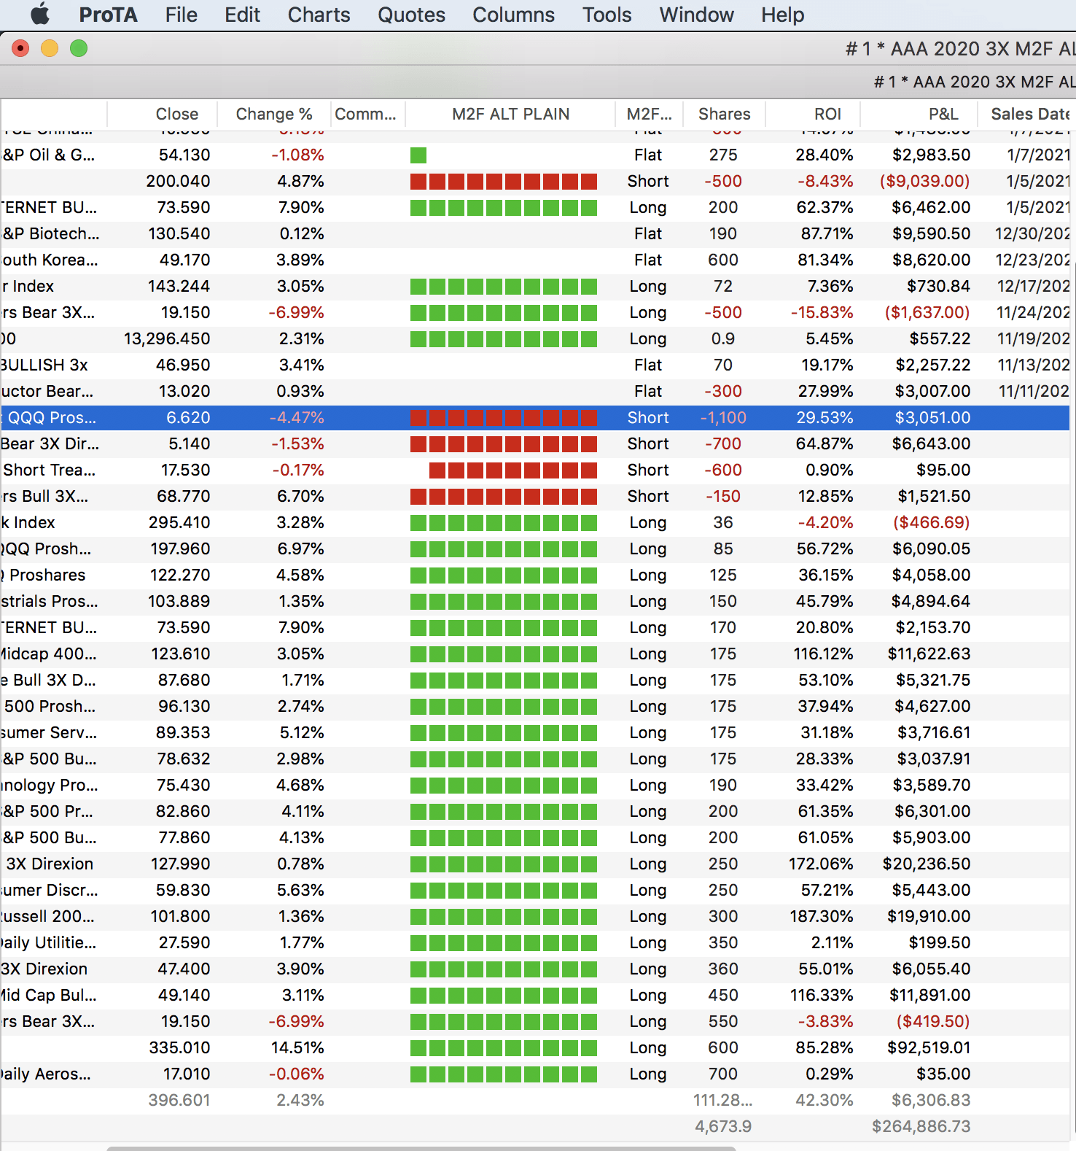Open the File menu

(x=181, y=15)
